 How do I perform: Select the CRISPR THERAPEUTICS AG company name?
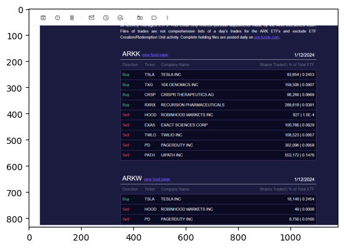coord(187,95)
